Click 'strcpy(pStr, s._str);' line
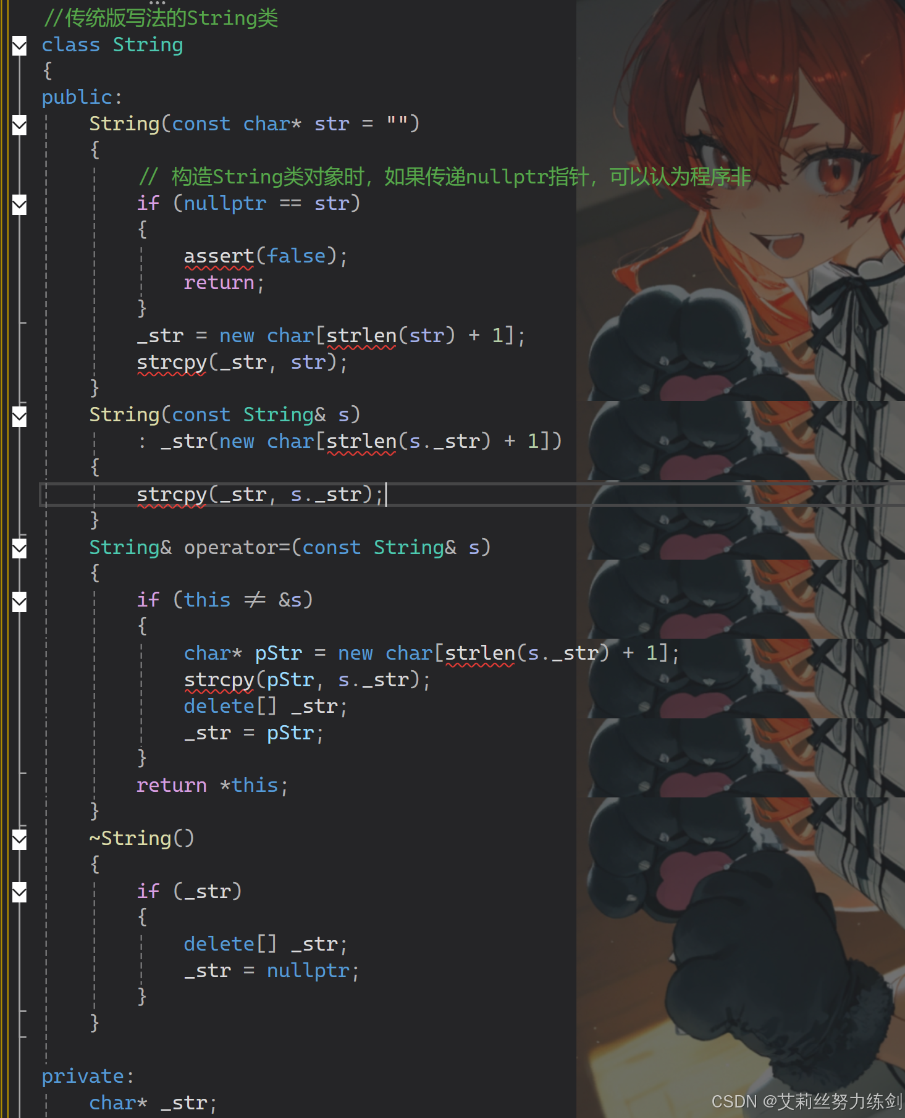 click(307, 680)
